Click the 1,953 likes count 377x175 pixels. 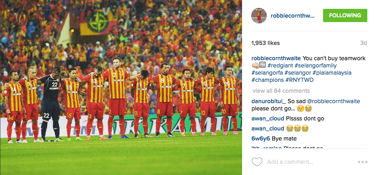tap(266, 43)
